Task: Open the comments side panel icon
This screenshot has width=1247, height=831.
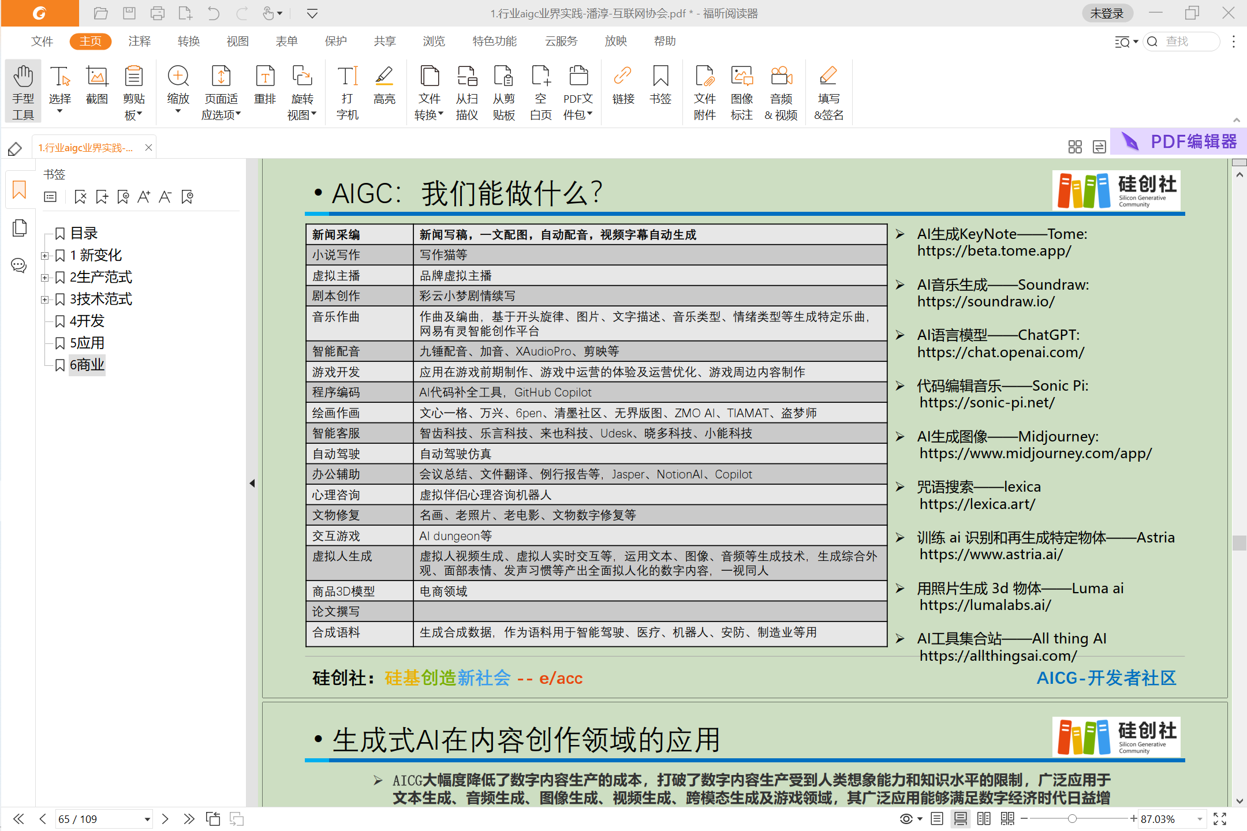Action: click(19, 265)
